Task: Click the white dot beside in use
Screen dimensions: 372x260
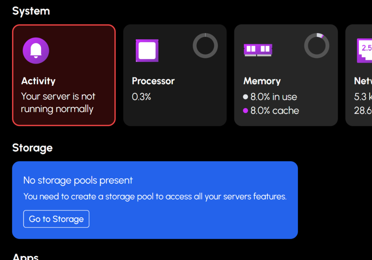Action: point(246,97)
